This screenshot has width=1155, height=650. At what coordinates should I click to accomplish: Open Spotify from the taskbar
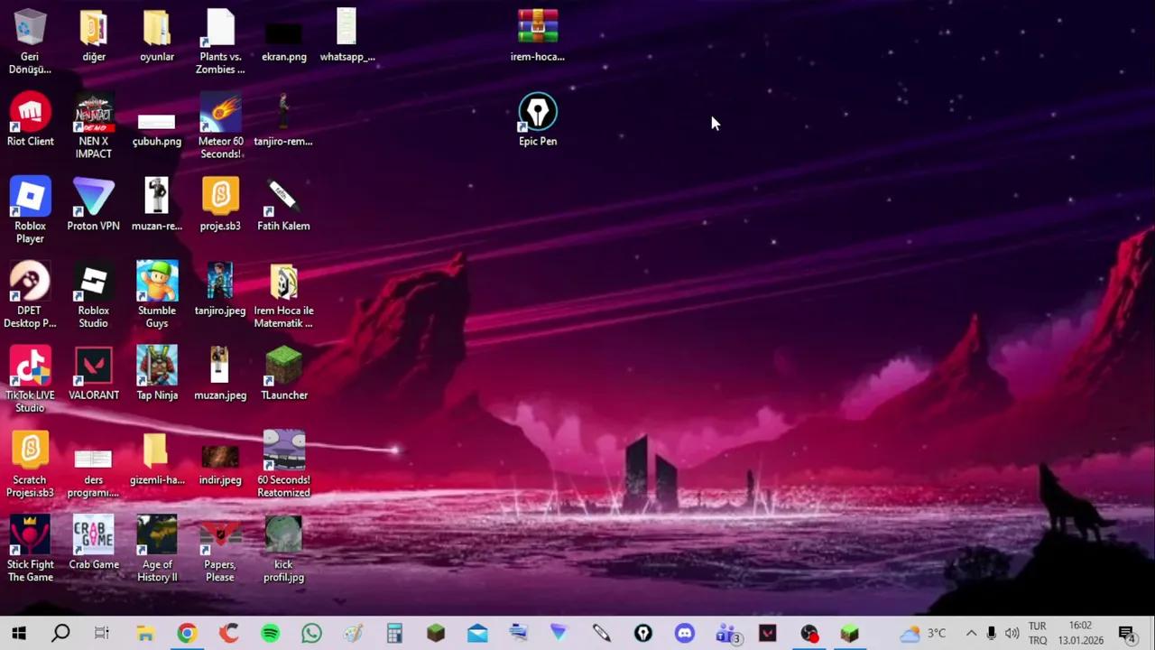tap(270, 634)
